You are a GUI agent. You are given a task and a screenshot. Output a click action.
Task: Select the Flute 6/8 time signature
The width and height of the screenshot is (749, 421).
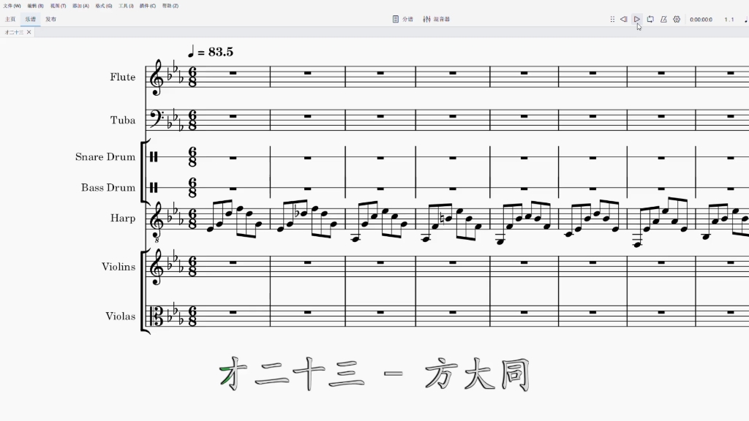192,77
